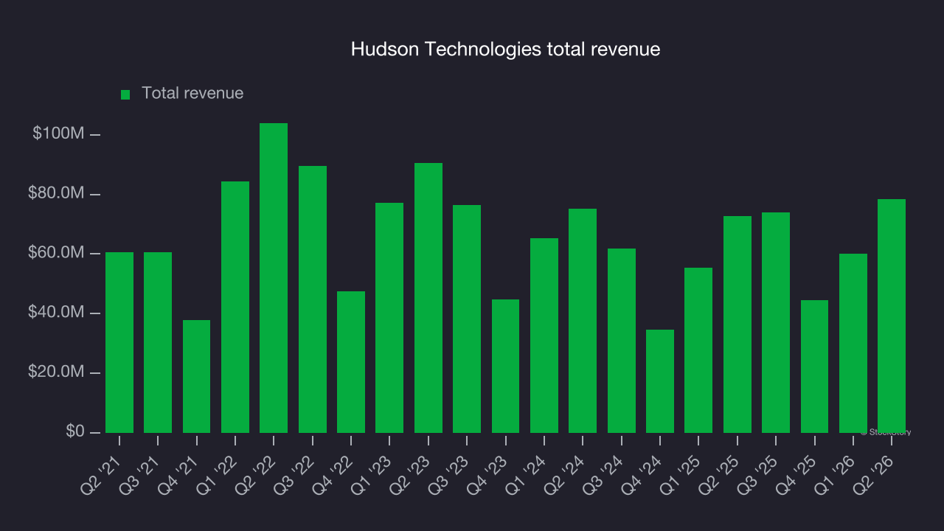Select the "Total revenue" legend label
The height and width of the screenshot is (531, 944).
192,94
